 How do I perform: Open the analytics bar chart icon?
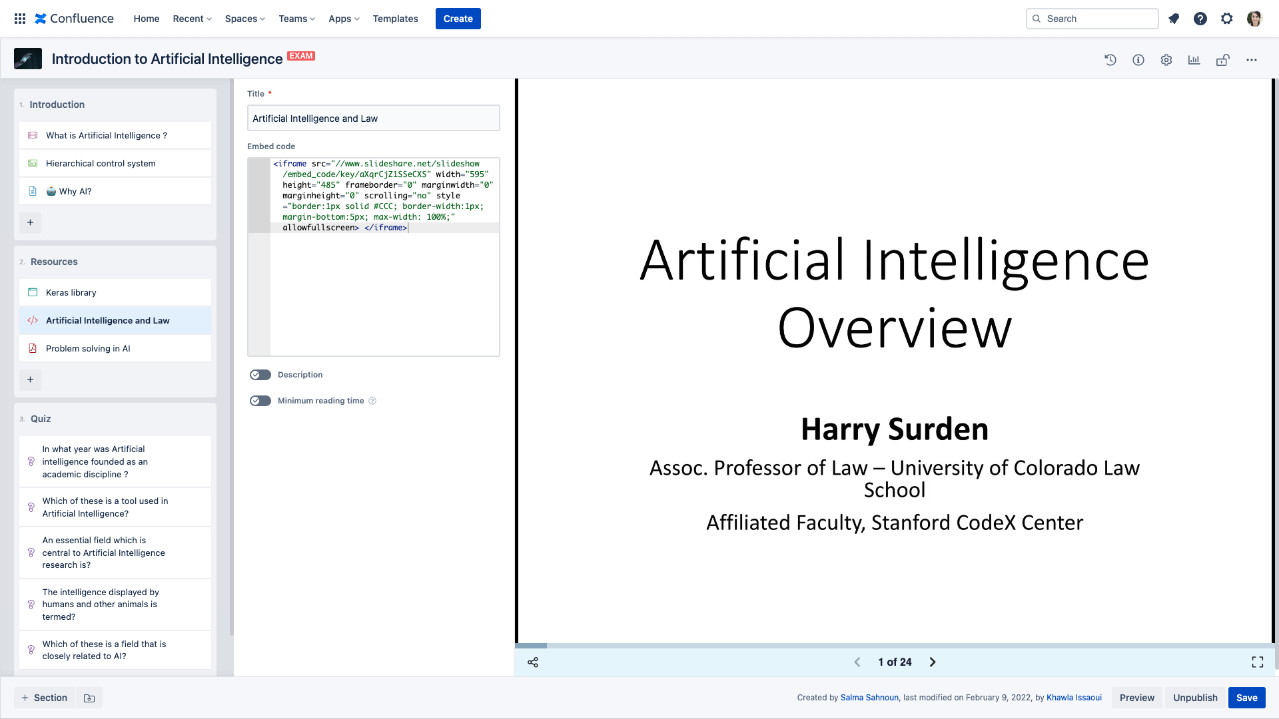pos(1194,60)
